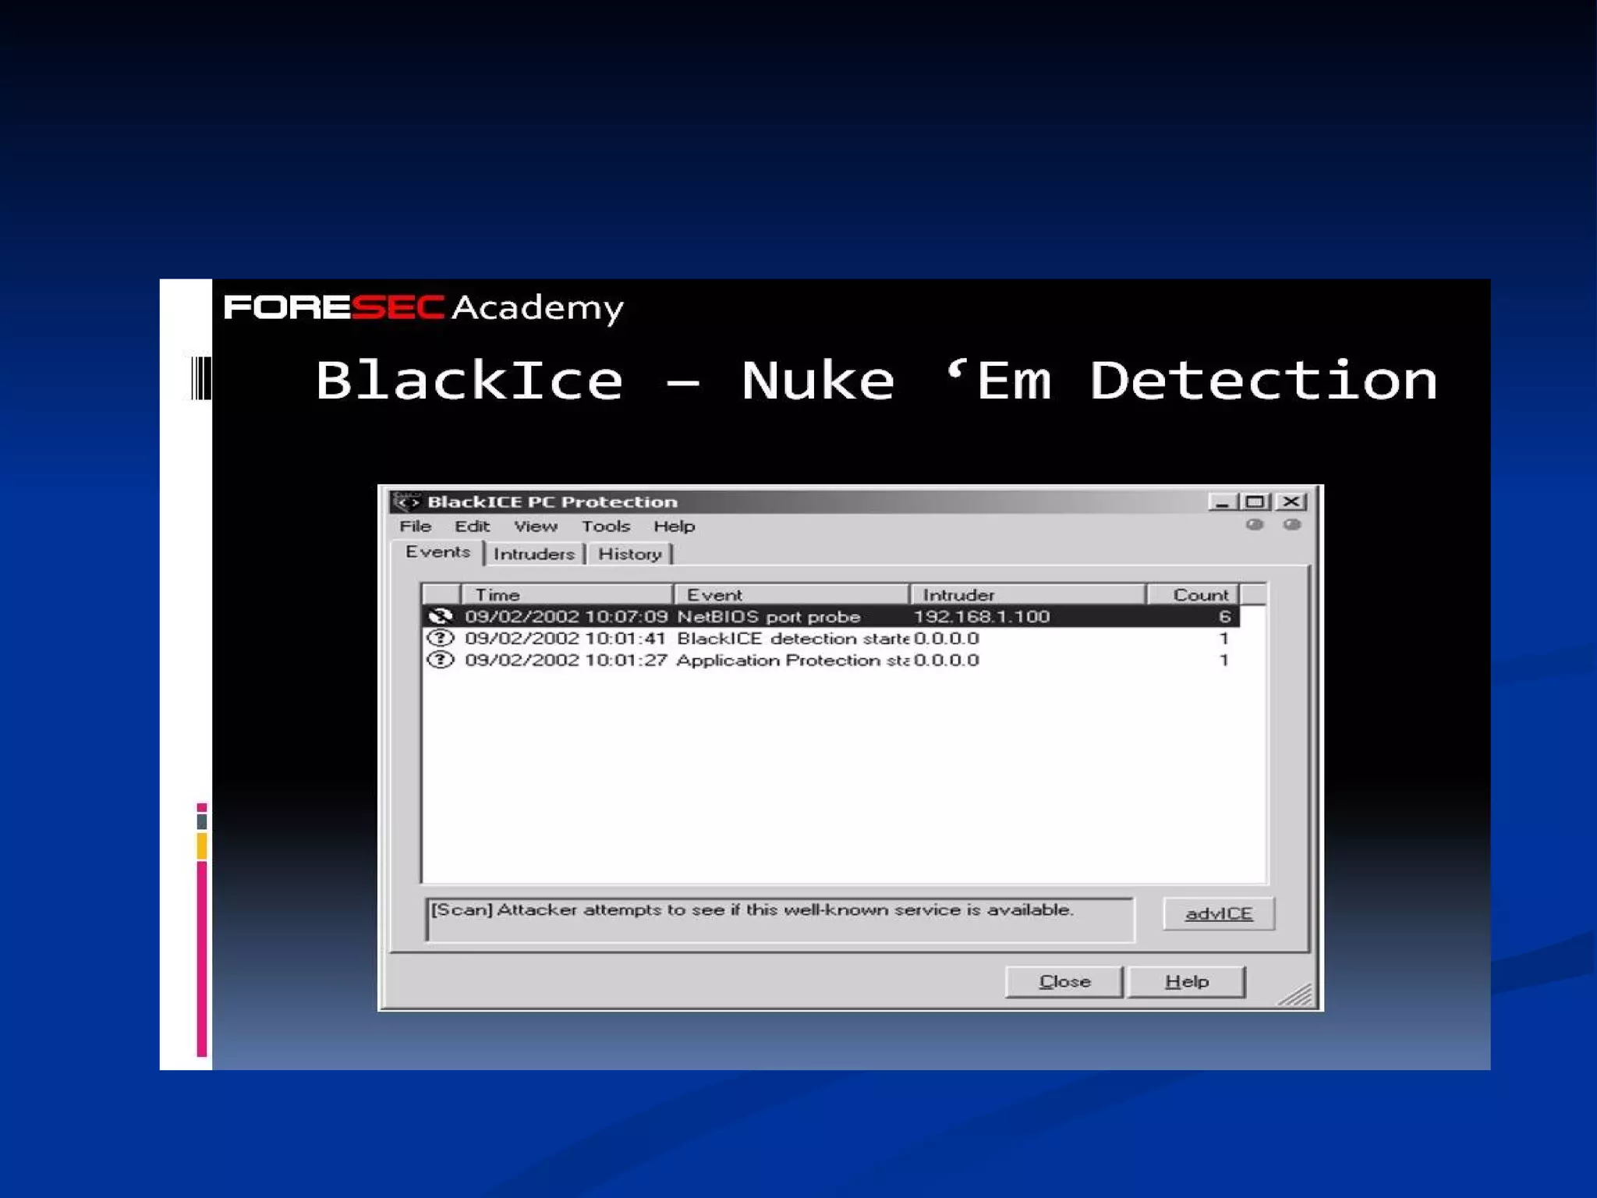
Task: Click the left status indicator light
Action: pyautogui.click(x=1255, y=525)
